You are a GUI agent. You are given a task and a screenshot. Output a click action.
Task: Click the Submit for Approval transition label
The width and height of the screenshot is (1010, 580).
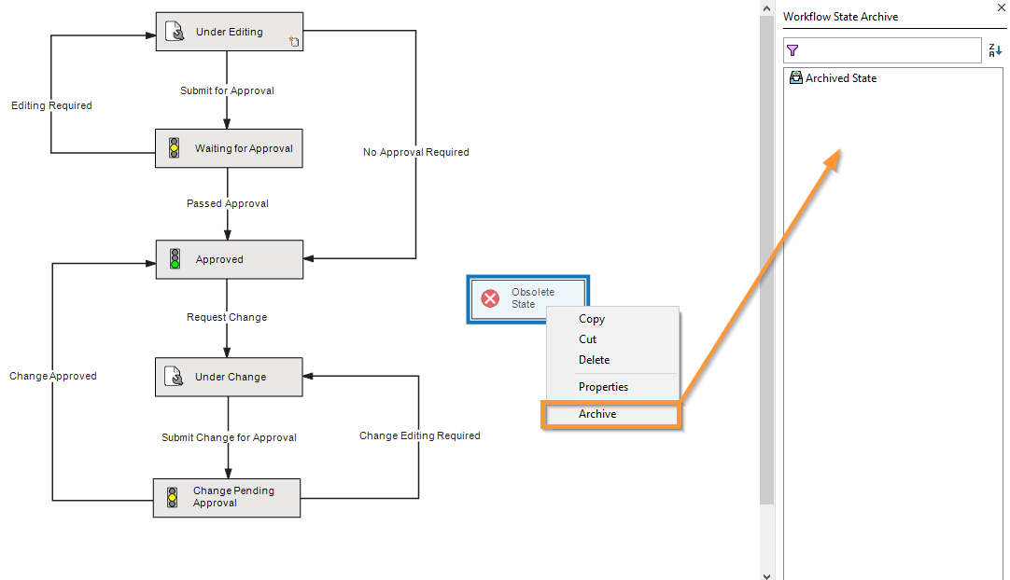pyautogui.click(x=227, y=90)
